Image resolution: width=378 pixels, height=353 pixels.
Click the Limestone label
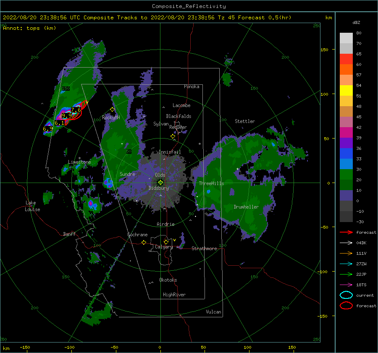point(79,162)
